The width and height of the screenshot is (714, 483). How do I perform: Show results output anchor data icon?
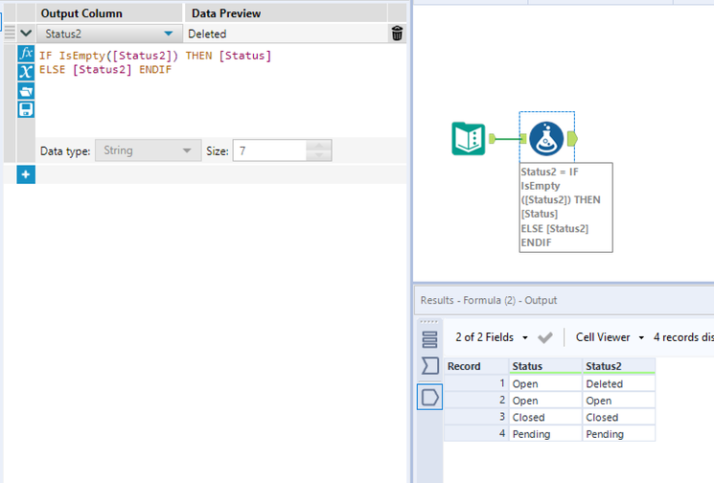click(x=430, y=397)
